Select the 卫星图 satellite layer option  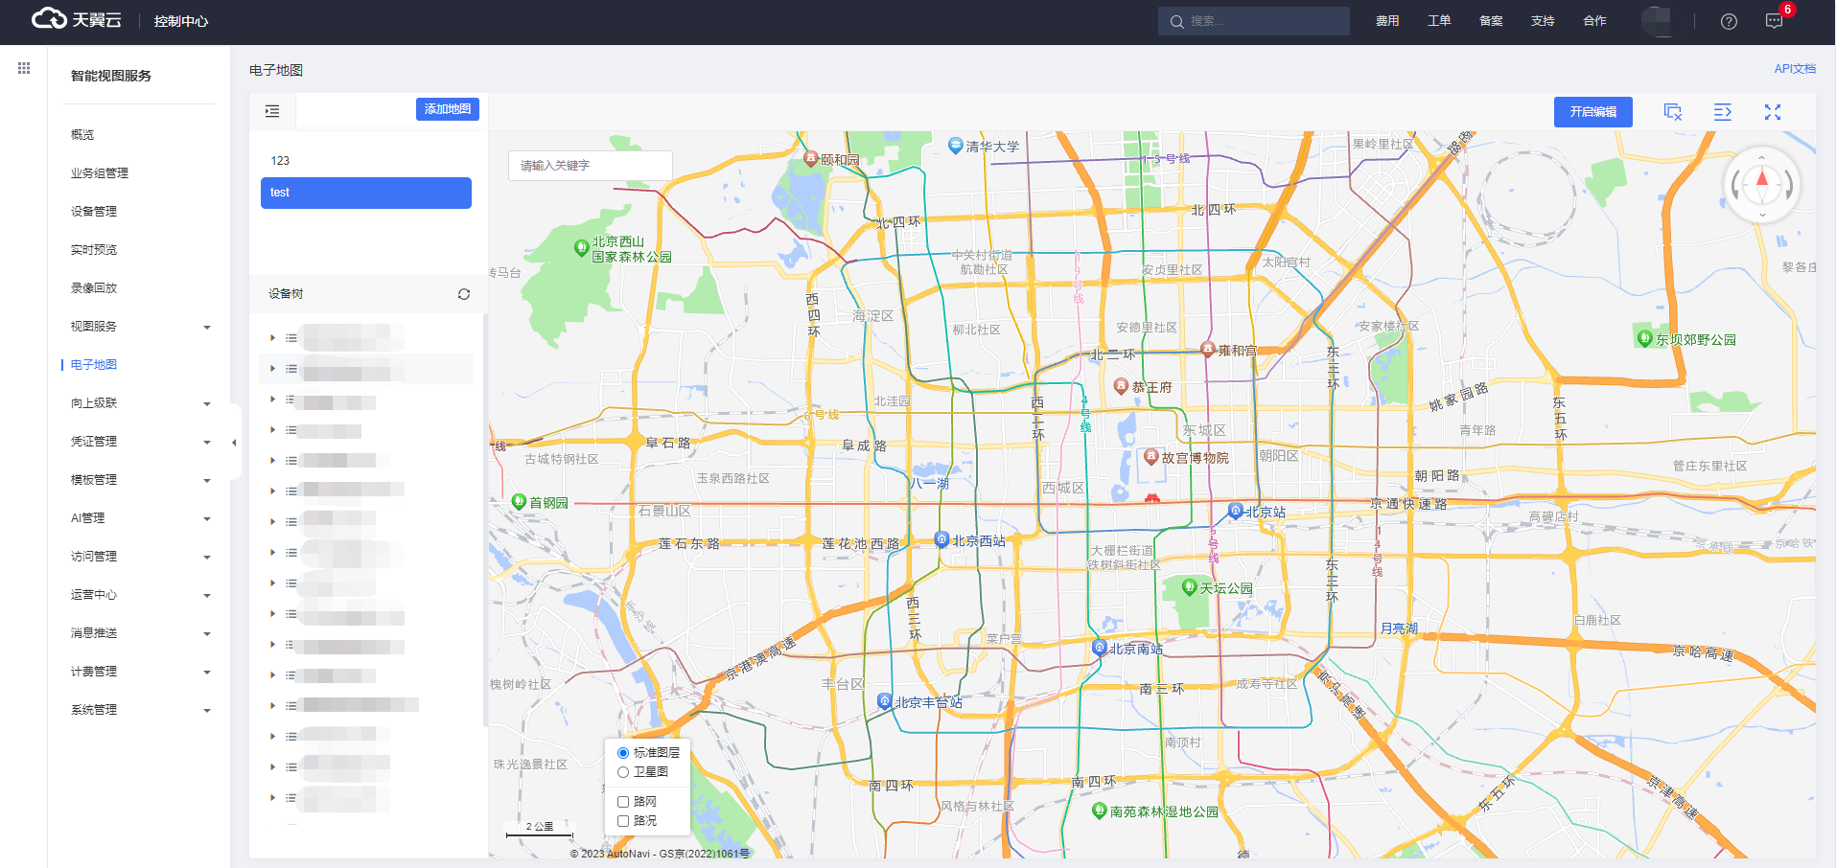(623, 772)
